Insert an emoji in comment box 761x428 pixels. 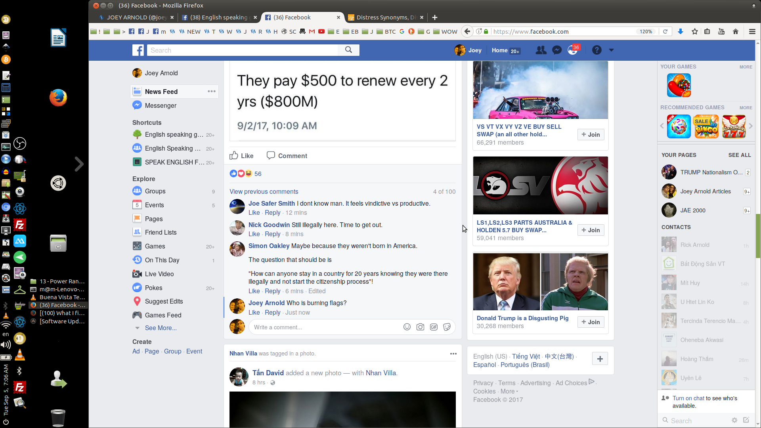pos(407,327)
